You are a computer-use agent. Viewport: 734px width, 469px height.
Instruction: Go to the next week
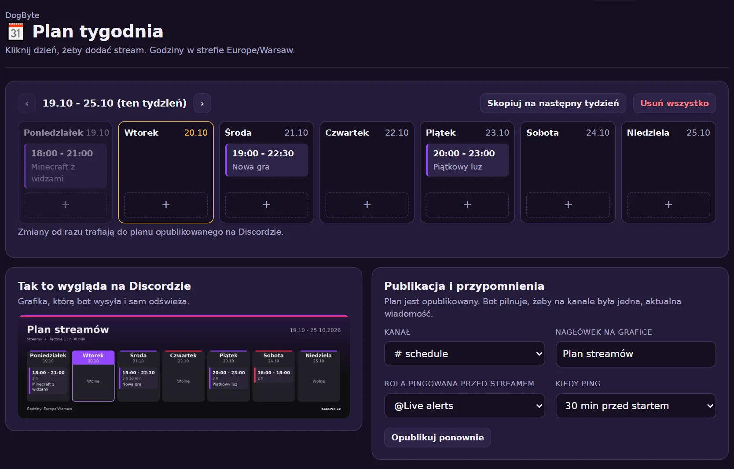pyautogui.click(x=202, y=103)
